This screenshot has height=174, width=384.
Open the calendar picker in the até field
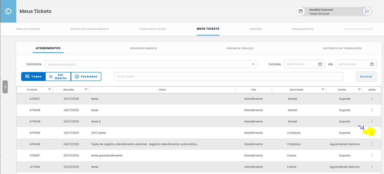coord(372,64)
